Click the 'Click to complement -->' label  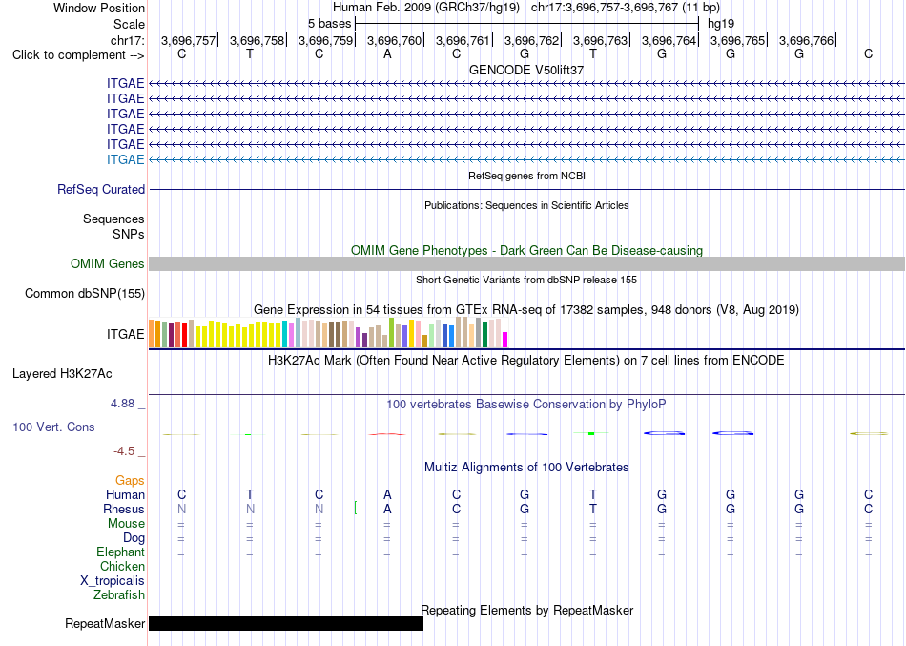(78, 55)
